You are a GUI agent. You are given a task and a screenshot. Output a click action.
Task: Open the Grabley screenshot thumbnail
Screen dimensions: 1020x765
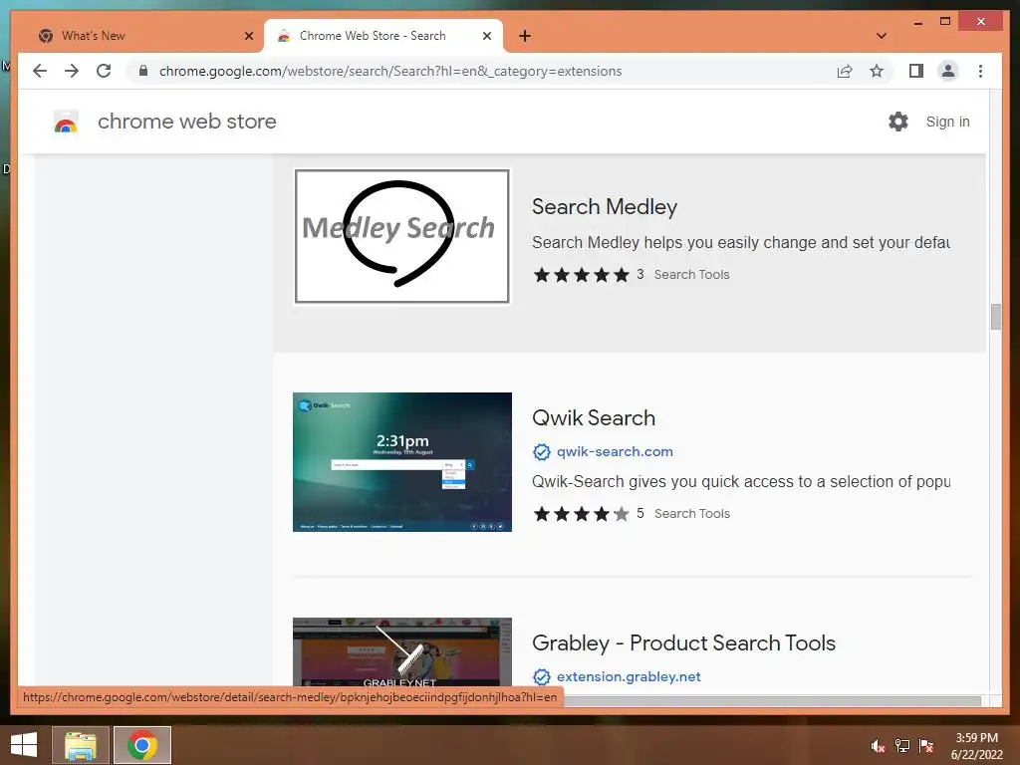402,651
